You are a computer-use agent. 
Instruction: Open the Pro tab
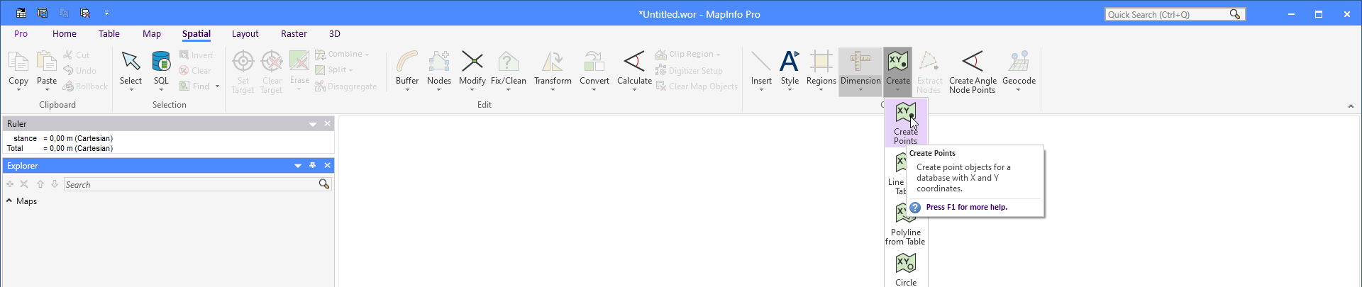[21, 34]
